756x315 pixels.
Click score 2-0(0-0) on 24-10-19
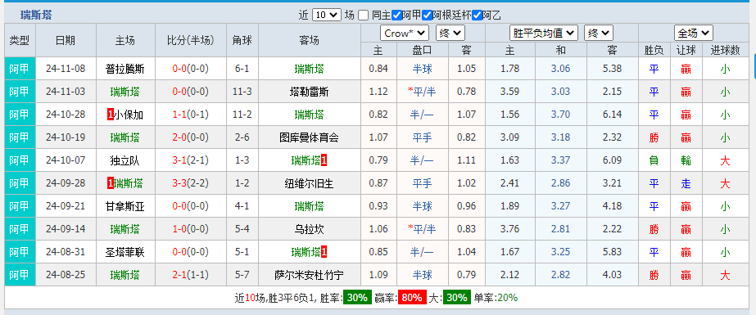point(191,137)
